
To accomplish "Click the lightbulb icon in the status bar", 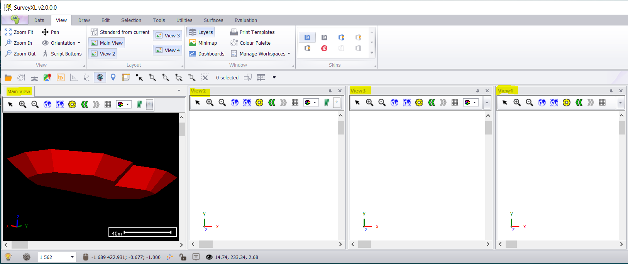I will point(8,257).
